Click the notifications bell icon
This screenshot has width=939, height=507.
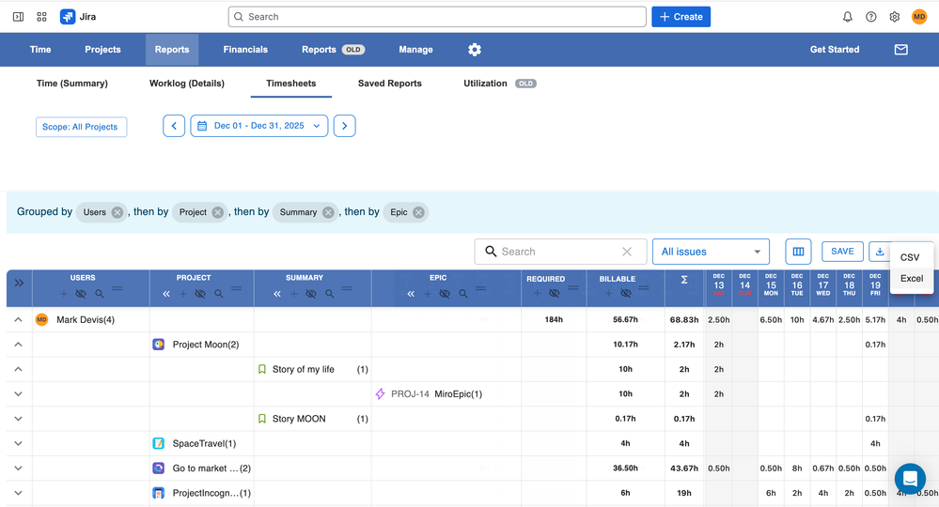pyautogui.click(x=847, y=17)
